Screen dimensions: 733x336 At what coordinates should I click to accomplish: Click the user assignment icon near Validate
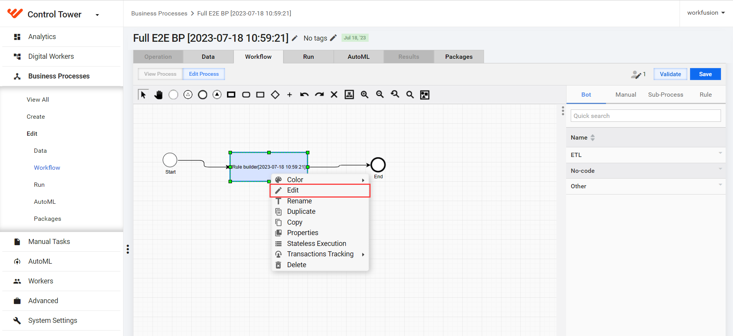(x=636, y=74)
